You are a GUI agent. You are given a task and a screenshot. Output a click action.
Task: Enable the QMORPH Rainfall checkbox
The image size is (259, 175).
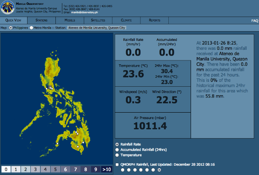coord(117,164)
